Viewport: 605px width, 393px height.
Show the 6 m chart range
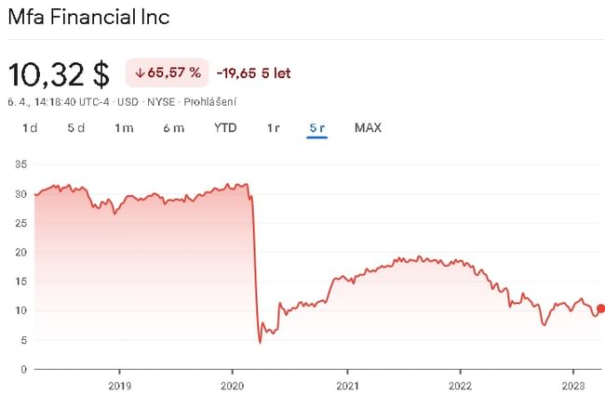tap(173, 128)
